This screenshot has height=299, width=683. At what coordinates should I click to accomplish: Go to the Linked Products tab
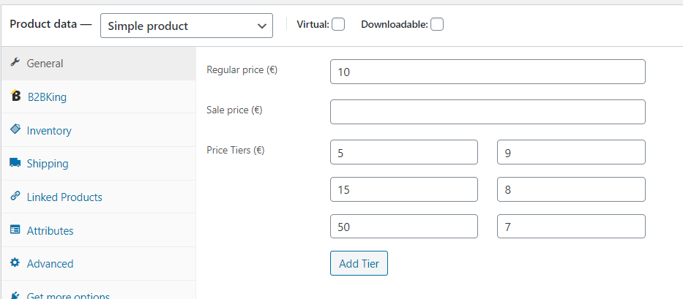click(64, 197)
